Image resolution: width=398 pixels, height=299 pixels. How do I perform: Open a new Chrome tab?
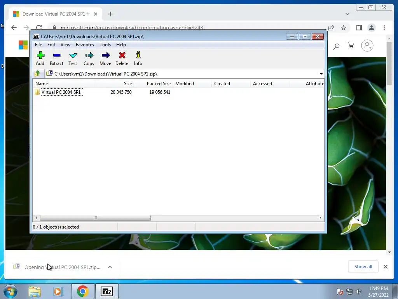click(x=110, y=14)
